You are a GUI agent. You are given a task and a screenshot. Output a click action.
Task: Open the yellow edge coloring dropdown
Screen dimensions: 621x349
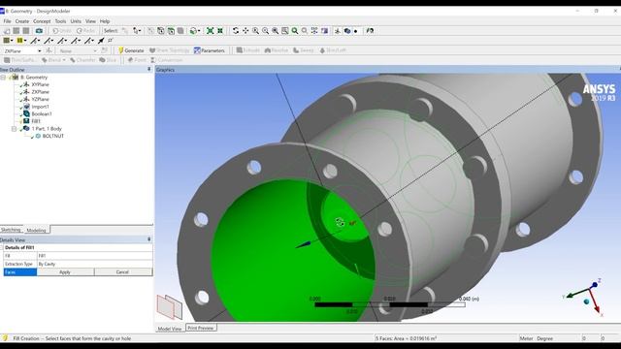pos(21,41)
